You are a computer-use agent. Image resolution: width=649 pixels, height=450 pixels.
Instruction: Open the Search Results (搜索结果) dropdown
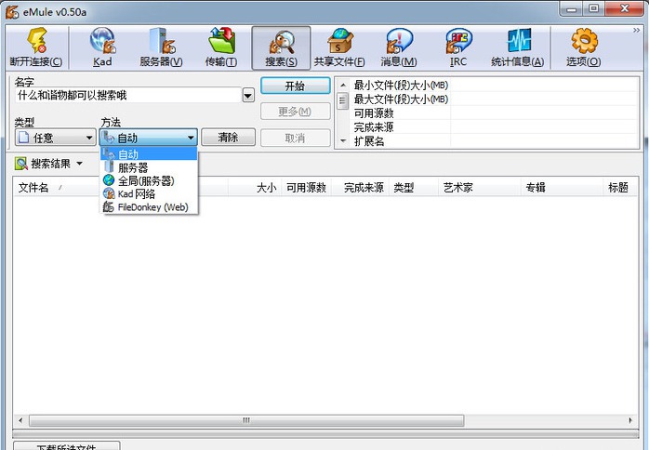click(79, 164)
